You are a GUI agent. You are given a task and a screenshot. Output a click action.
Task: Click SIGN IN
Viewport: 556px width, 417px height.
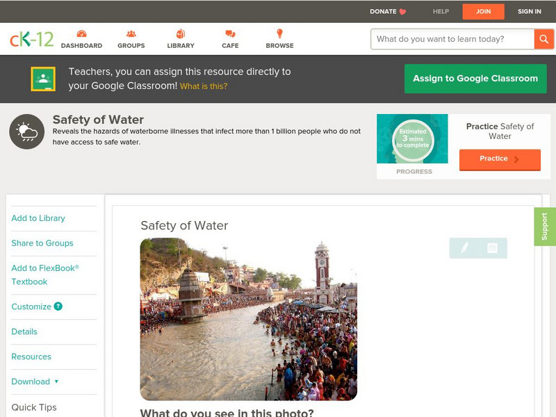click(530, 12)
